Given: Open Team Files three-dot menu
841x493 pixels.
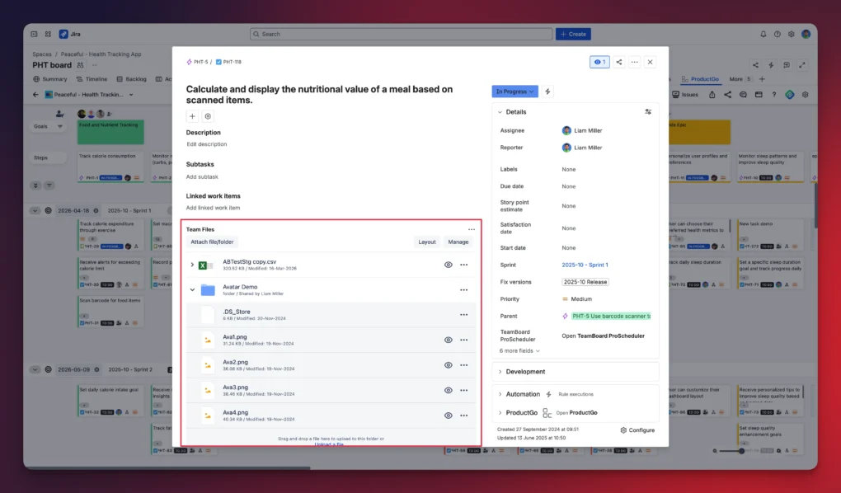Looking at the screenshot, I should [x=472, y=230].
